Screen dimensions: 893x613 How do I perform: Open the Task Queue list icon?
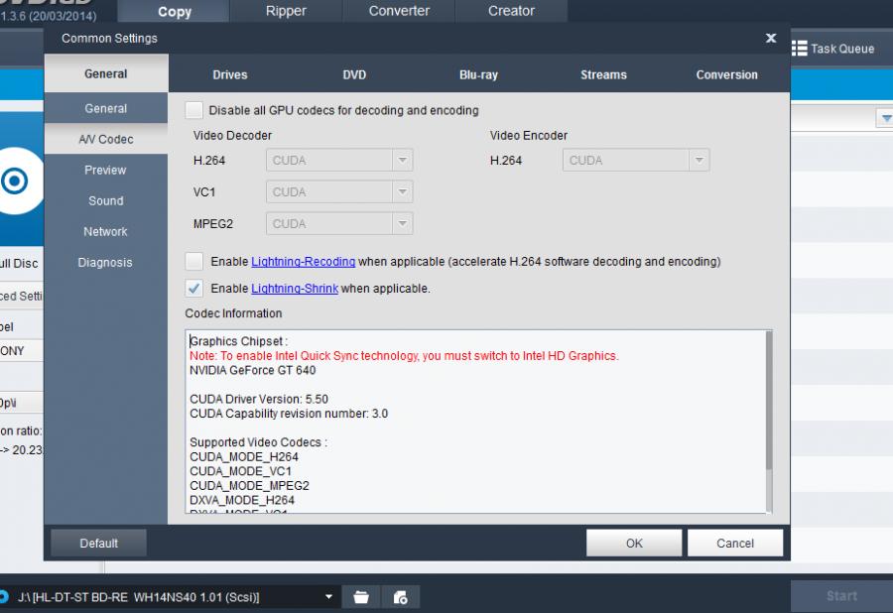point(799,49)
